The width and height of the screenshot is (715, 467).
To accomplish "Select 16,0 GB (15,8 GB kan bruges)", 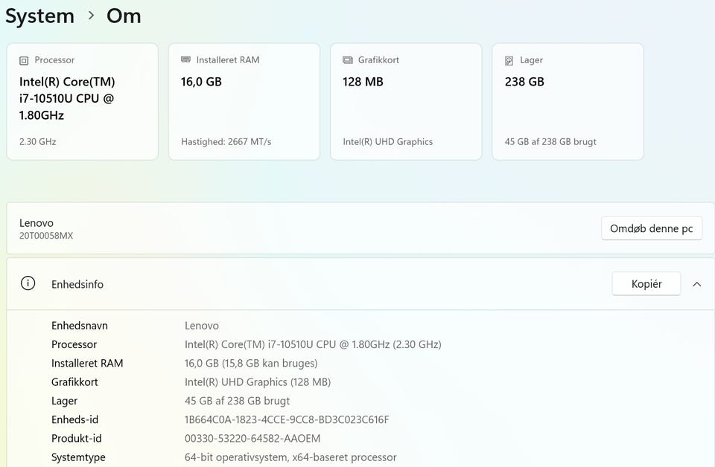I will tap(251, 363).
